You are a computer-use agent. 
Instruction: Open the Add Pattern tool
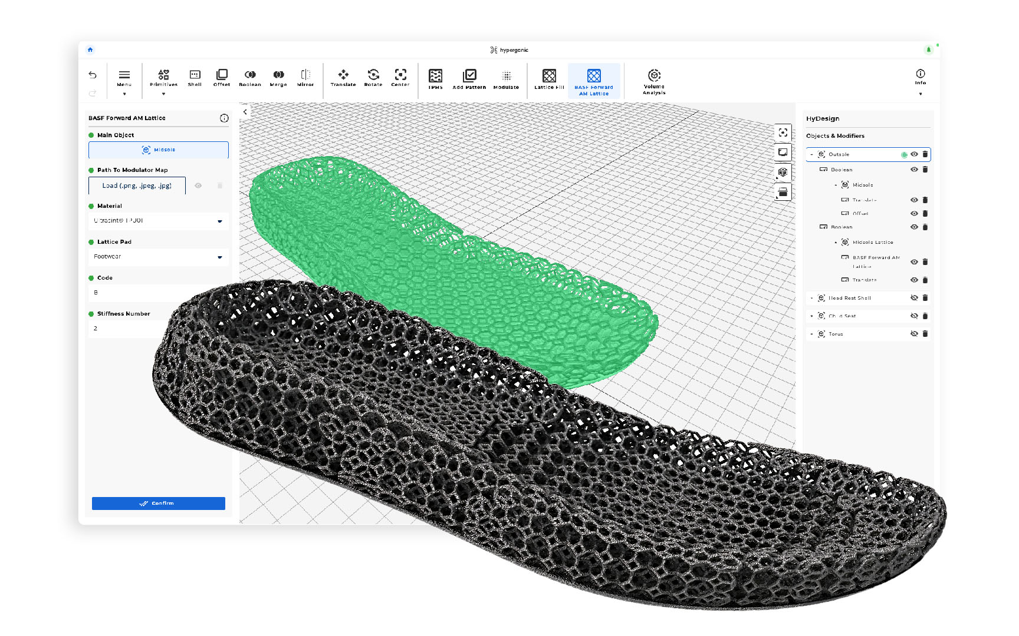(x=469, y=79)
